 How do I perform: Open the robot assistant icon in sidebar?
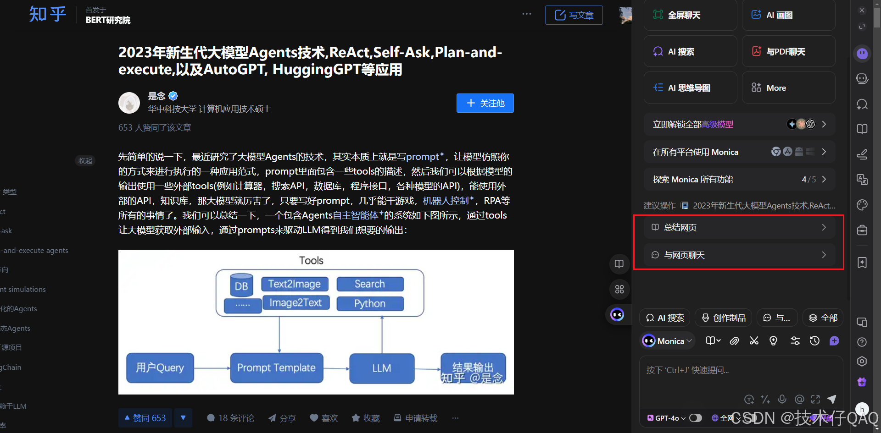point(862,79)
